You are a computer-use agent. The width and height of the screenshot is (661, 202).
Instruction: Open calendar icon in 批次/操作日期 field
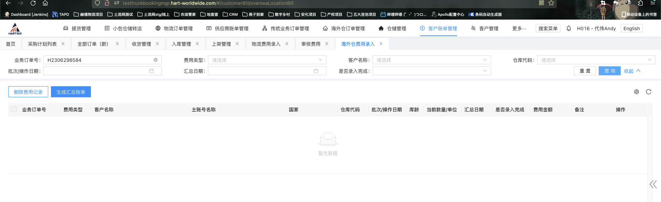click(151, 71)
